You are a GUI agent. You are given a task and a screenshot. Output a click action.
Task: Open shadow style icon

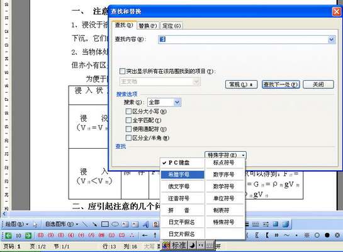point(276,224)
